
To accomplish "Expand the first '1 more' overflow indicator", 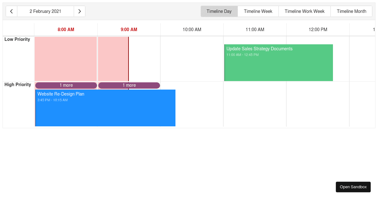I will tap(66, 85).
